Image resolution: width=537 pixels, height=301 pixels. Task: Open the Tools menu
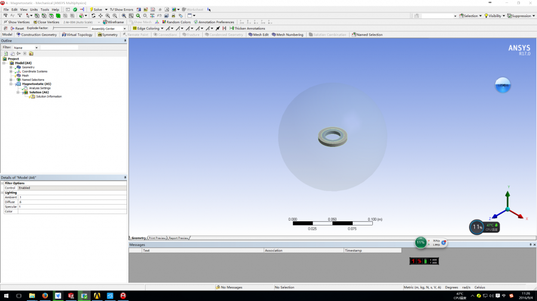tap(45, 10)
